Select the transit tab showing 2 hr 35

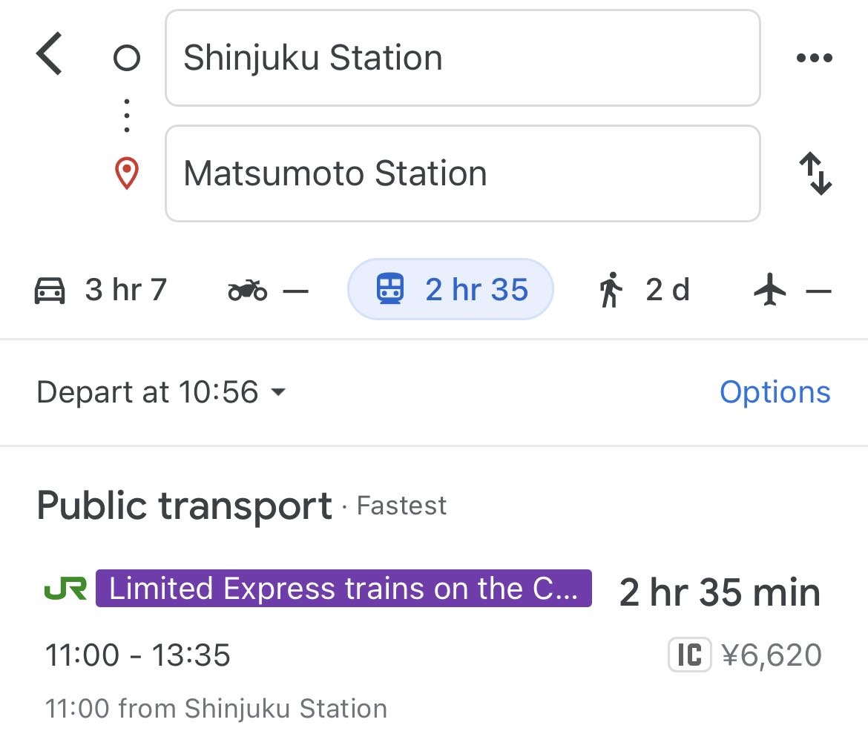tap(450, 289)
